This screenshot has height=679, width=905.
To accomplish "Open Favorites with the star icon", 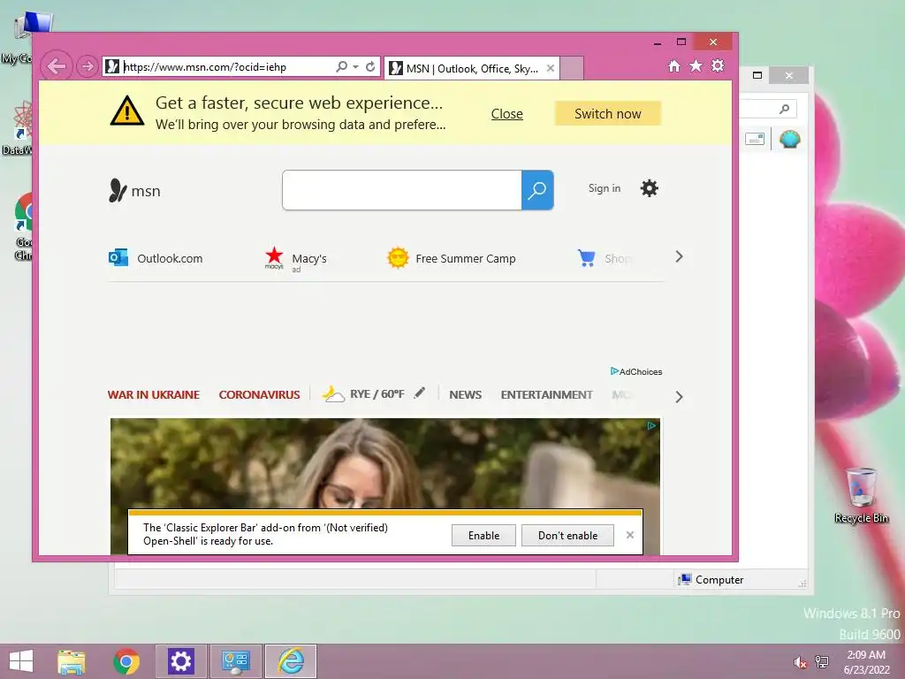I will tap(696, 65).
